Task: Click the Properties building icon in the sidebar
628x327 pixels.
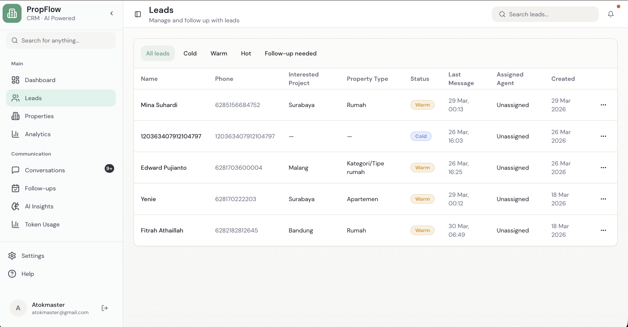Action: (x=16, y=116)
